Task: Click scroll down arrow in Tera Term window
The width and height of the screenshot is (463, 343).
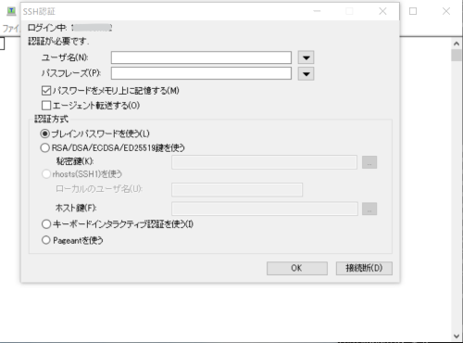Action: 457,337
